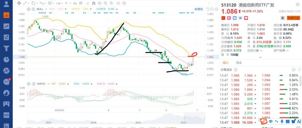Open BOLL indicator settings gear
Image resolution: width=302 pixels, height=128 pixels.
pos(29,9)
